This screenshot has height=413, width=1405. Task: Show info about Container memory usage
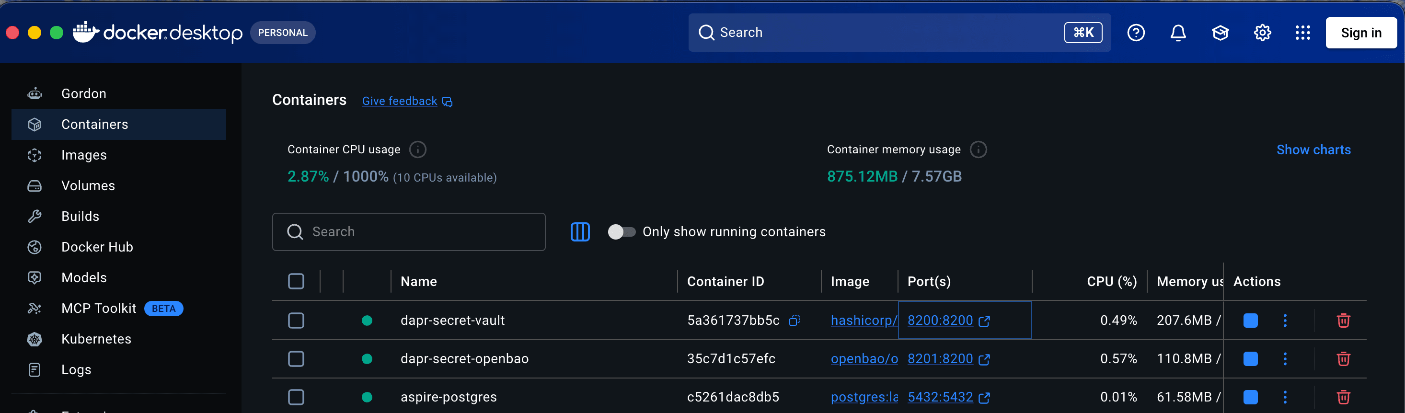978,149
